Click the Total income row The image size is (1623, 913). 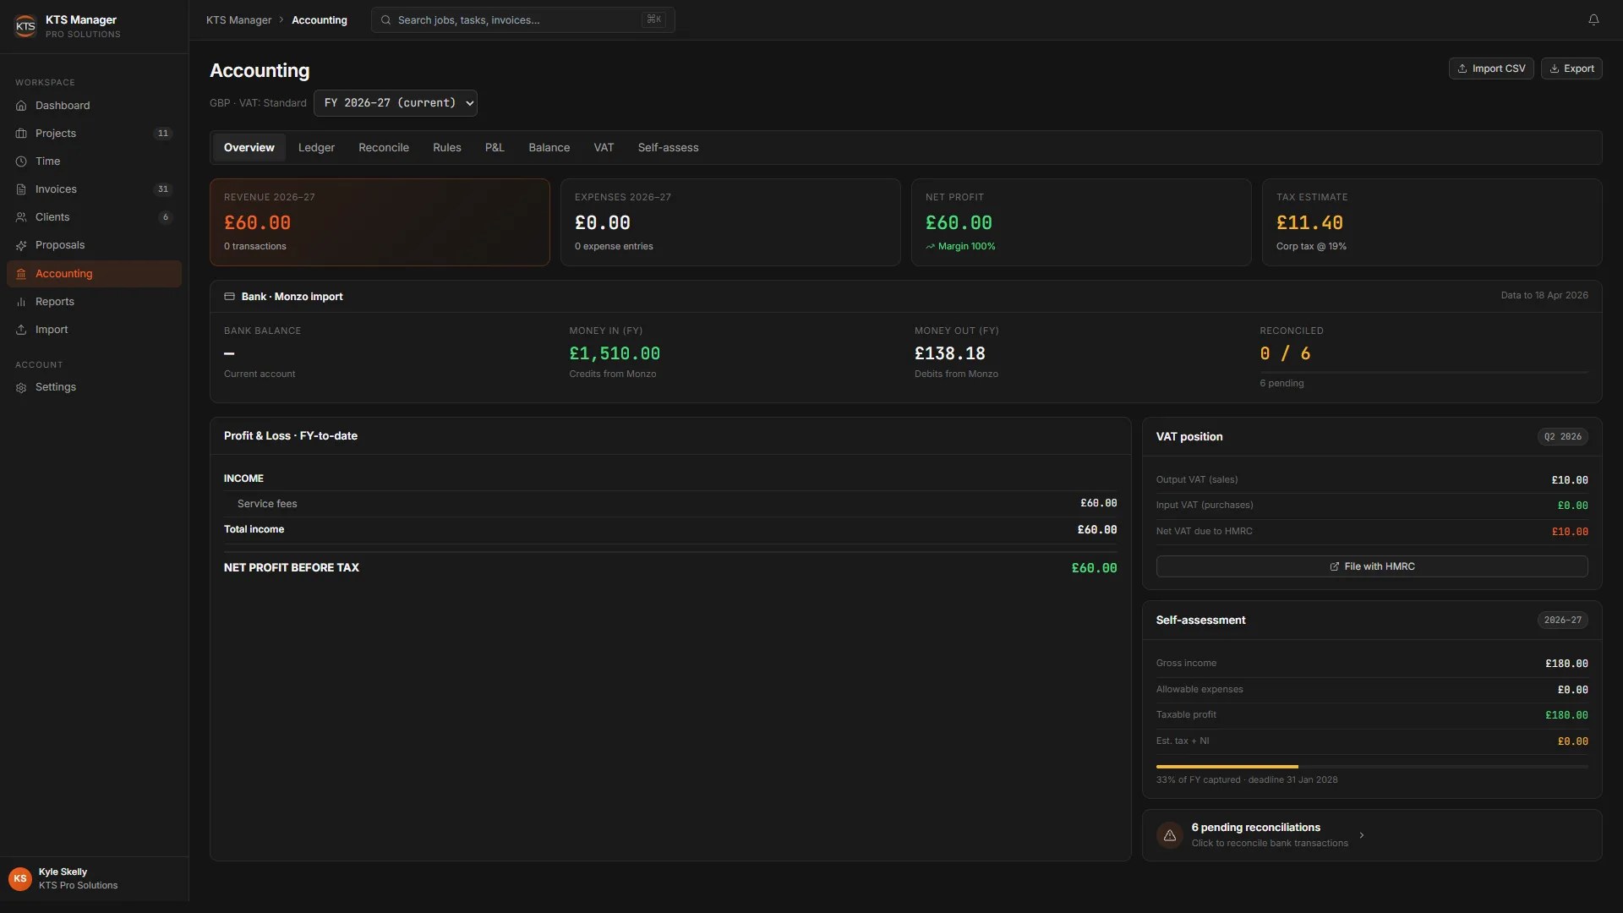point(670,530)
